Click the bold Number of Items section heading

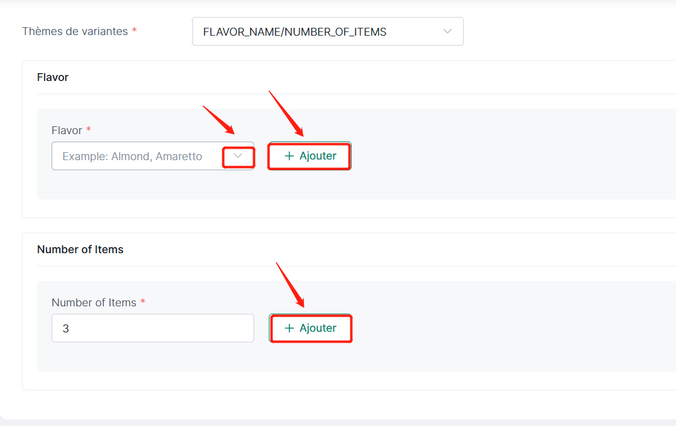[80, 250]
